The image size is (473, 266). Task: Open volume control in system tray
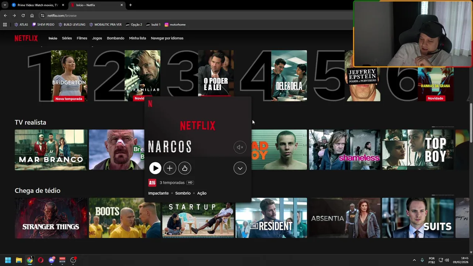[x=447, y=260]
